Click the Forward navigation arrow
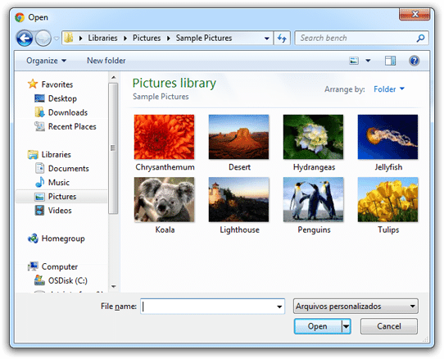The width and height of the screenshot is (444, 359). click(43, 38)
